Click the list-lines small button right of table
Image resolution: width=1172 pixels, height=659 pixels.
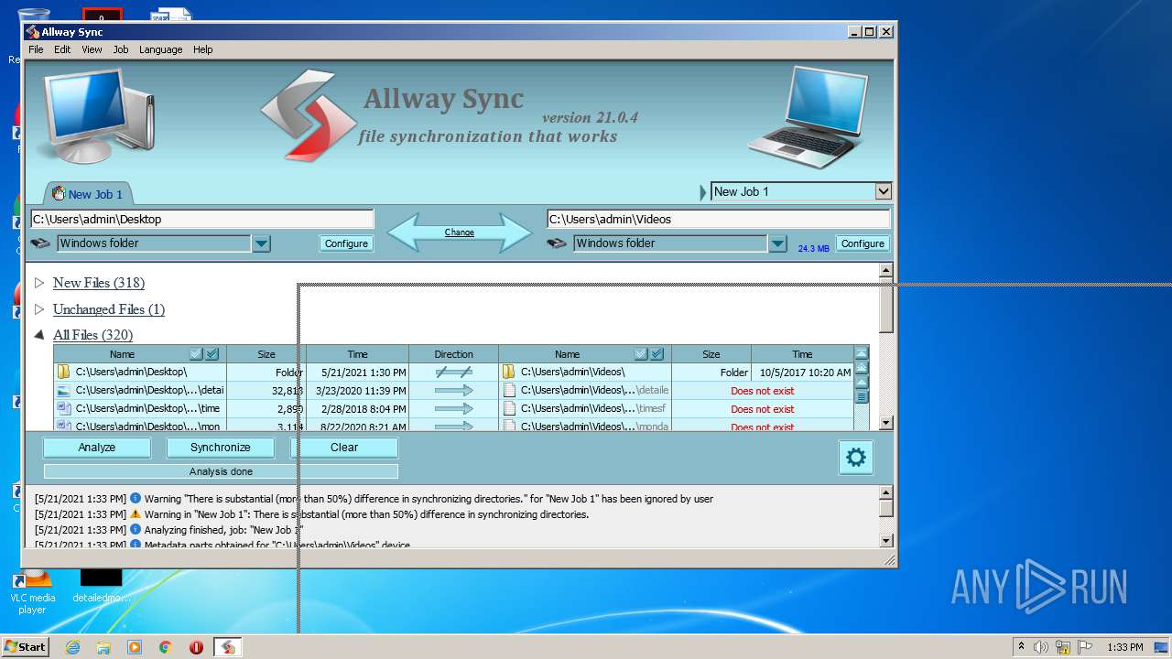(x=861, y=397)
